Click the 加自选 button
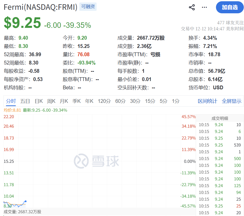This screenshot has height=216, width=244. coord(229,7)
